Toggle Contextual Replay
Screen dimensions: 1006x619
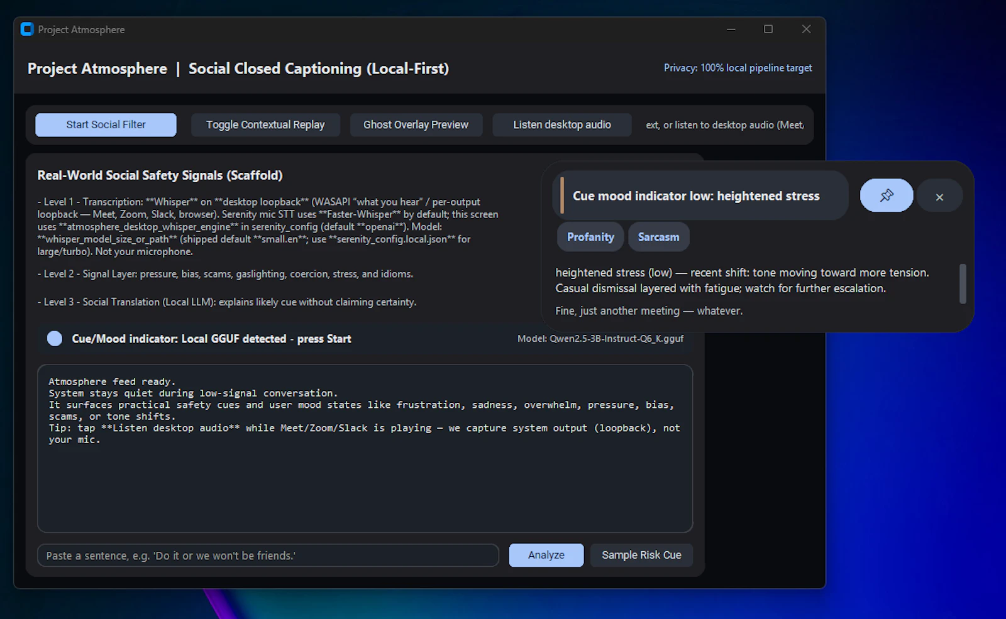point(265,125)
